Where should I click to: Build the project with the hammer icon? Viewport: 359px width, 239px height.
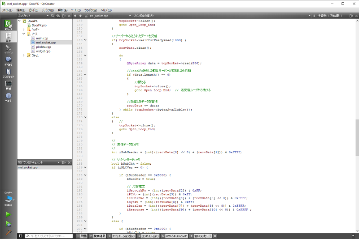tap(9, 233)
